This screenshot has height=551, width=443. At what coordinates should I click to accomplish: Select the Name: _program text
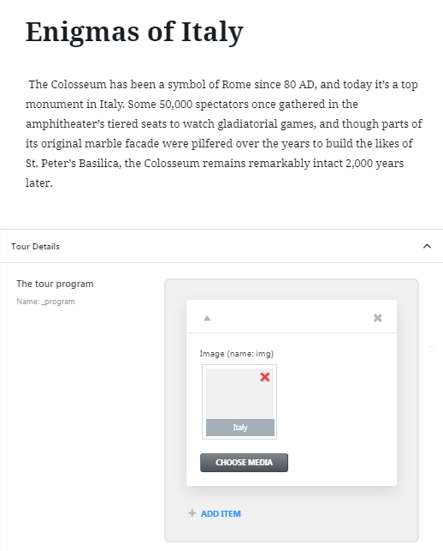(x=45, y=302)
